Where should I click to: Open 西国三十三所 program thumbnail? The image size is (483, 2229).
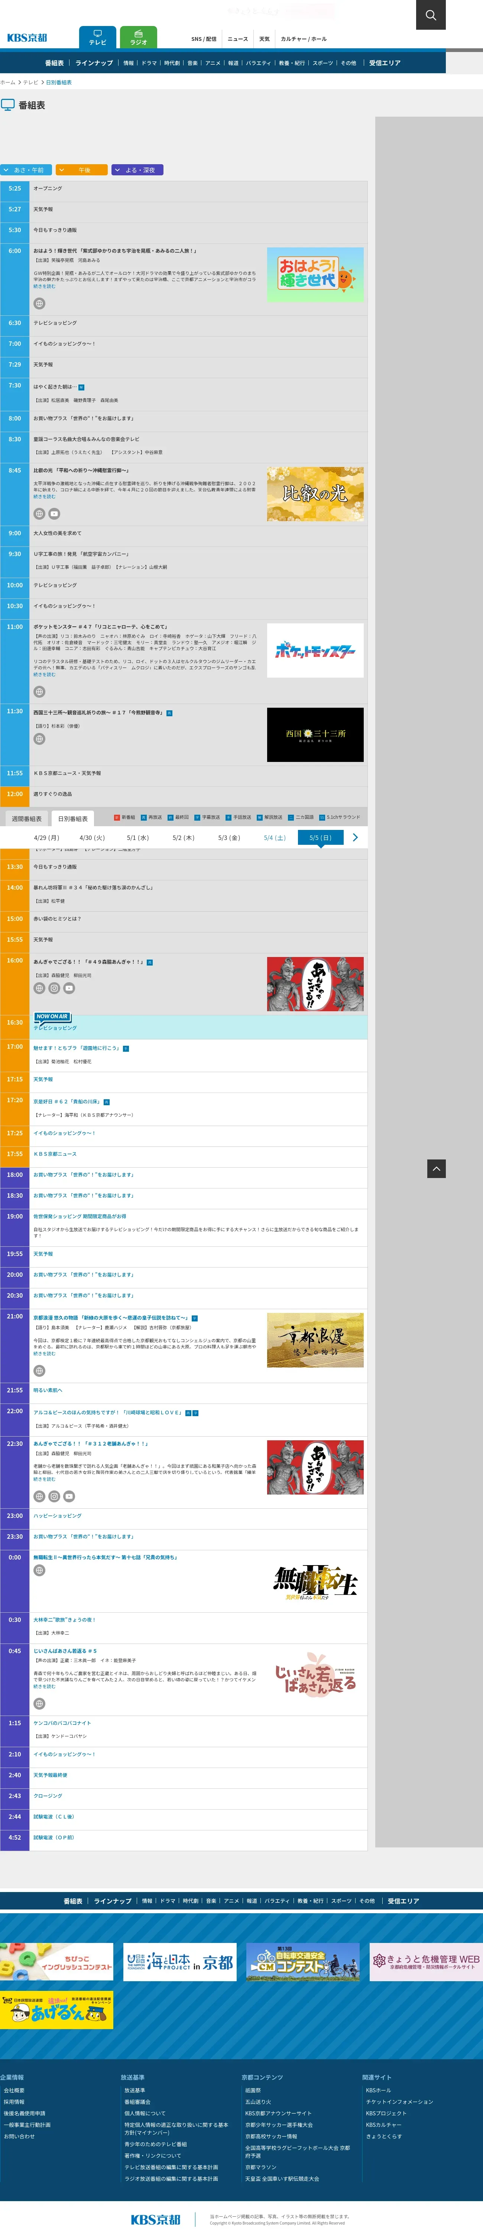coord(315,734)
